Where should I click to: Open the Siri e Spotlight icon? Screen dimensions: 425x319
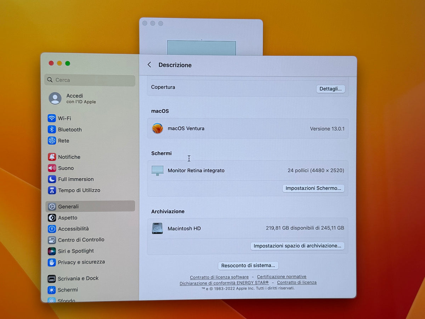[x=52, y=251]
